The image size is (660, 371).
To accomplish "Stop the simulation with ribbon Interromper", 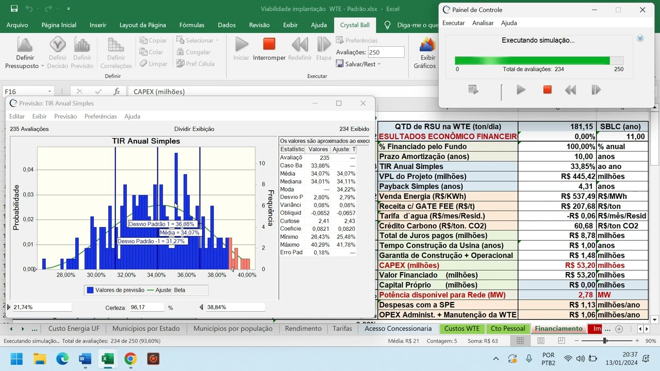I will pyautogui.click(x=269, y=49).
